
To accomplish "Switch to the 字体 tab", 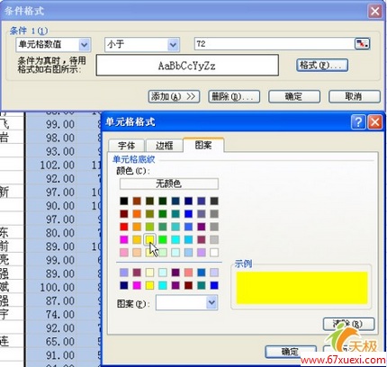I will click(x=127, y=146).
